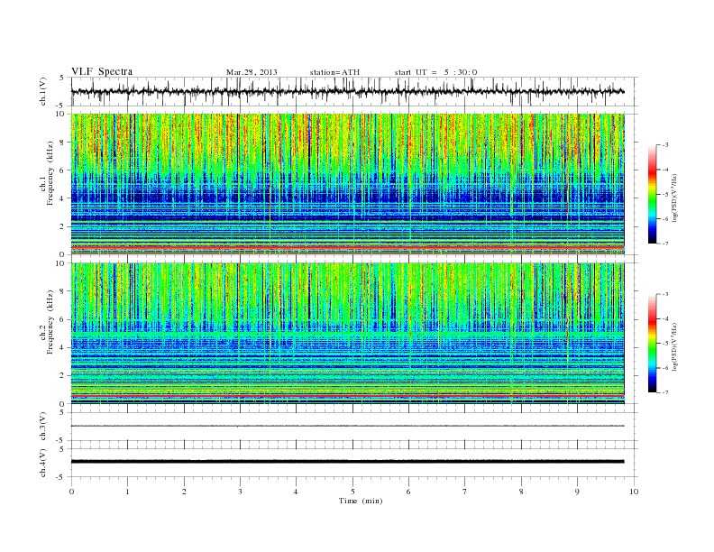This screenshot has width=714, height=552.
Task: Click the "VLF Spectra" plot title
Action: 102,71
